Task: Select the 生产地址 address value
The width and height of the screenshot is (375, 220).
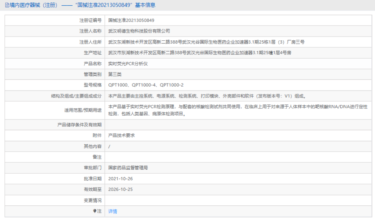Action: tap(200, 53)
